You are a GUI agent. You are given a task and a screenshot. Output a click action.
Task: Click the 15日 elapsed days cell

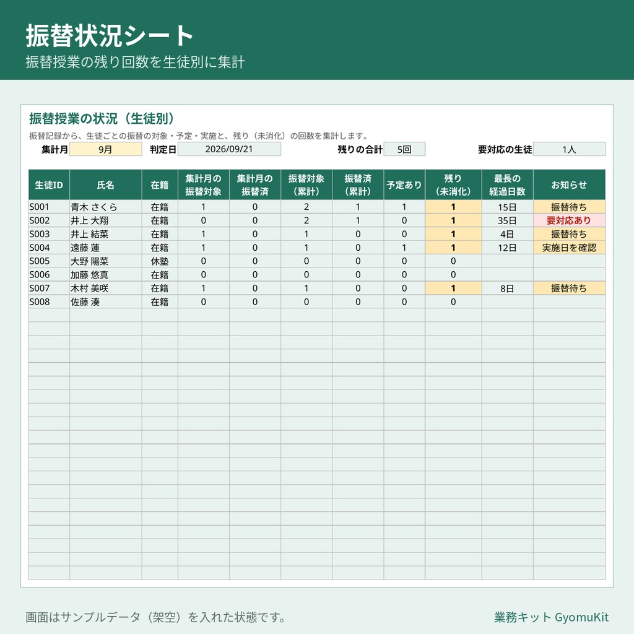pos(508,207)
